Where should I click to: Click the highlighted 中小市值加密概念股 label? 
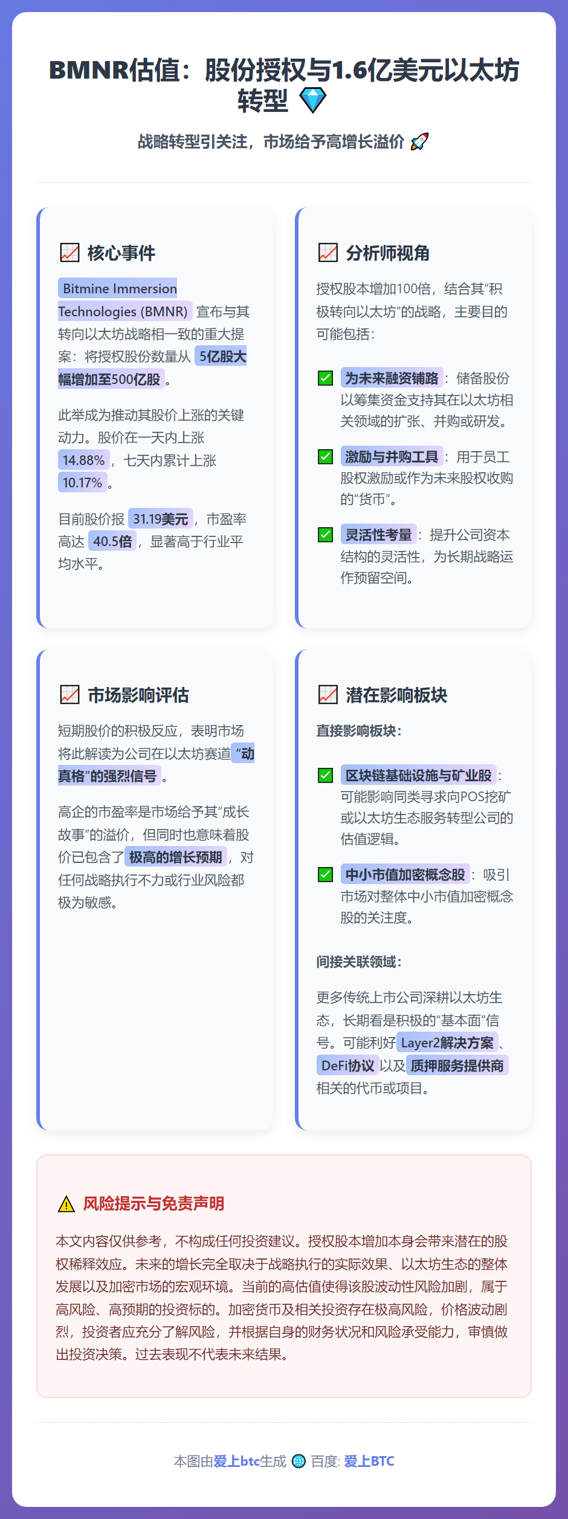pos(405,874)
